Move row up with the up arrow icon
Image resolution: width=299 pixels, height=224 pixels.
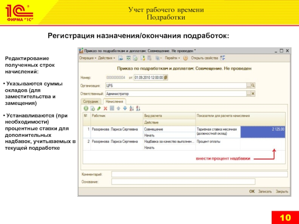118,108
